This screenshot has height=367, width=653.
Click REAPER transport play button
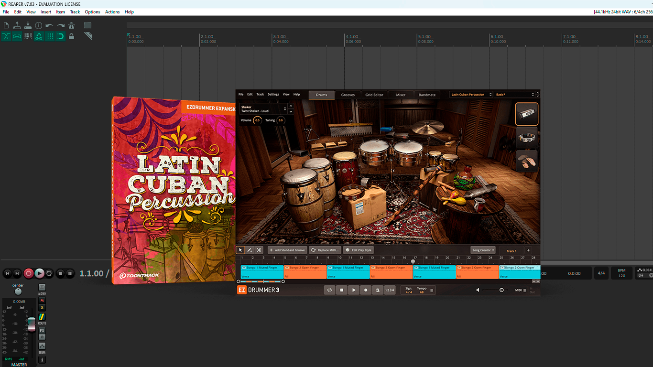click(39, 273)
